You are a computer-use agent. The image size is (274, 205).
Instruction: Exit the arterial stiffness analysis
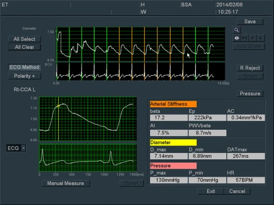click(211, 191)
